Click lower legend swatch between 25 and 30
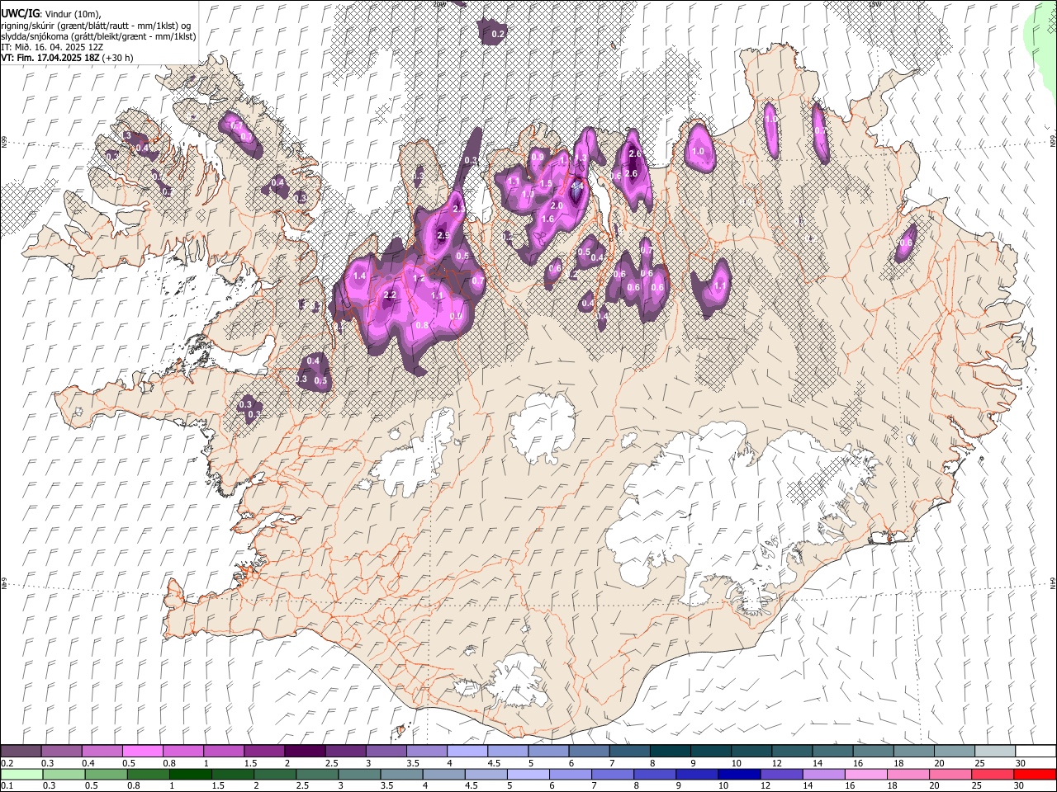This screenshot has height=792, width=1057. (991, 774)
